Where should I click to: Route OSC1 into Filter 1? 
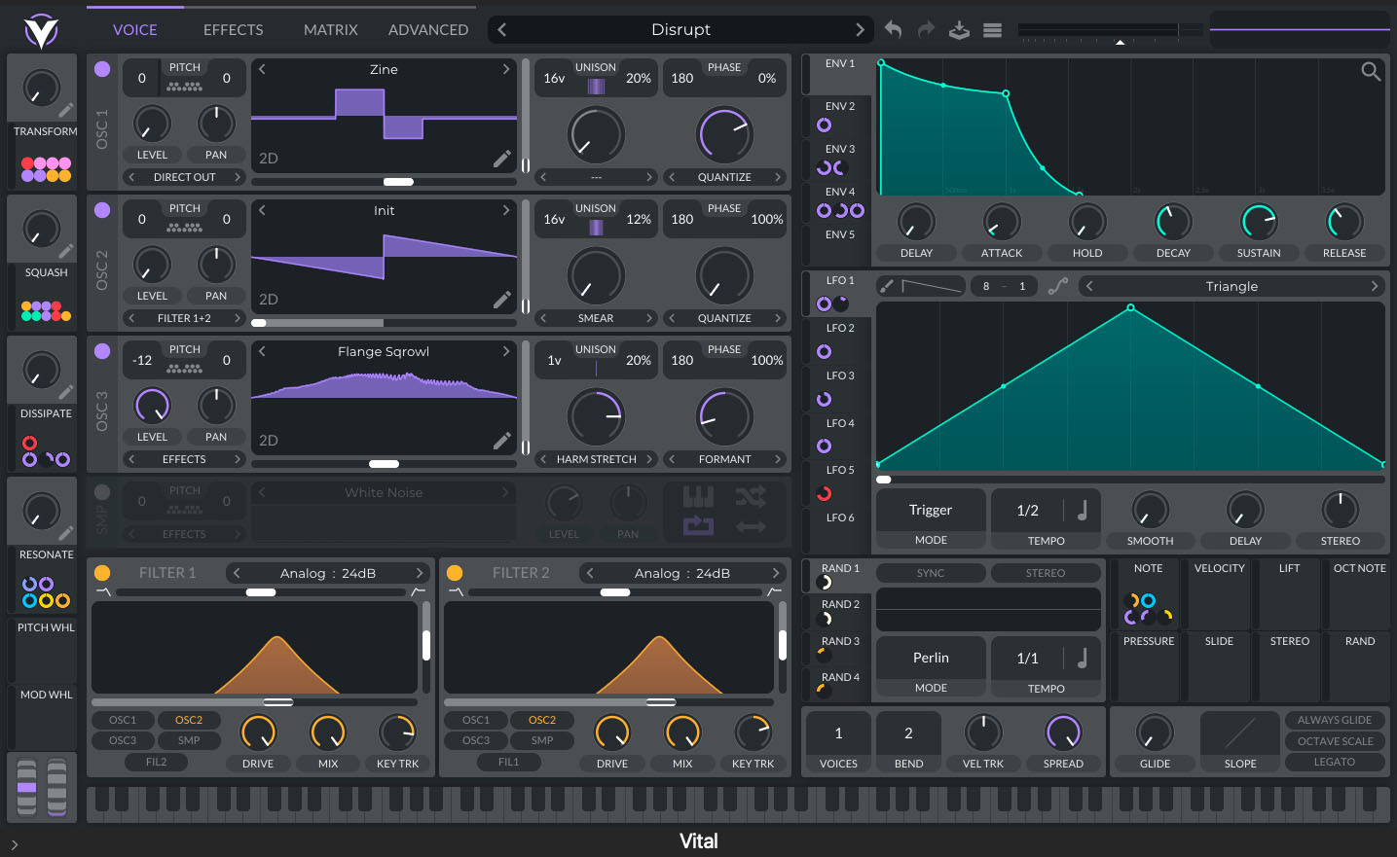[123, 720]
